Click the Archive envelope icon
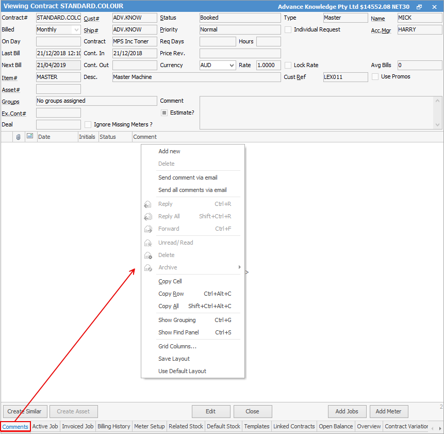The height and width of the screenshot is (434, 444). click(148, 267)
